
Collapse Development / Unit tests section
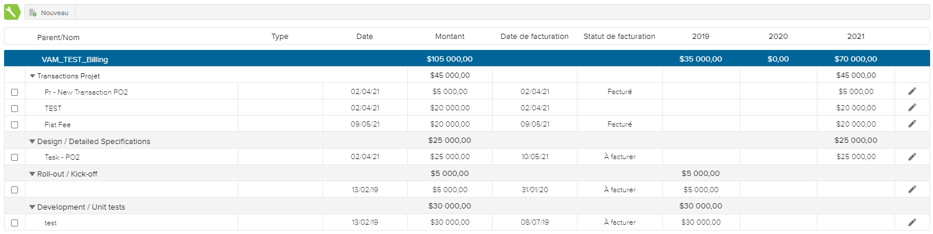(x=33, y=207)
